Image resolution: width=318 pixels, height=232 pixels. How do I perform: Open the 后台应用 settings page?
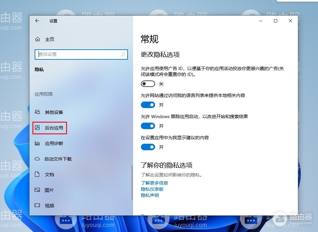54,128
